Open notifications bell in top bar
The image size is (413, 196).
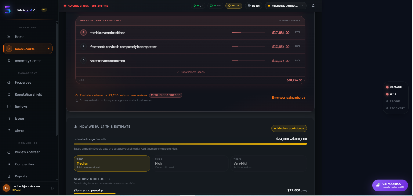coord(313,5)
